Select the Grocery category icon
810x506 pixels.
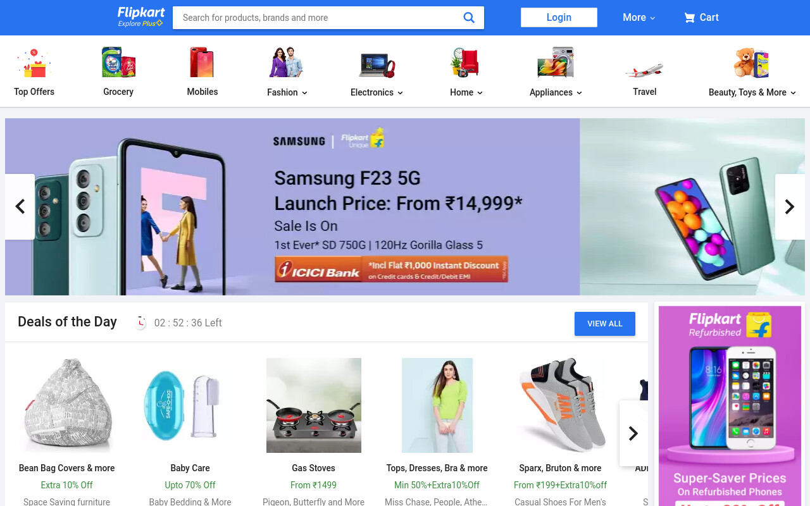[x=118, y=63]
